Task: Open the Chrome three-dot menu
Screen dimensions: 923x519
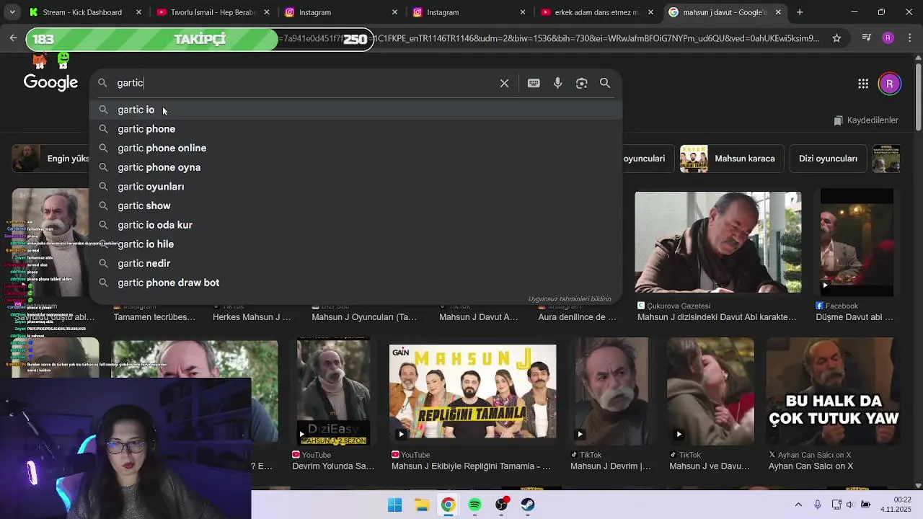Action: pyautogui.click(x=909, y=38)
